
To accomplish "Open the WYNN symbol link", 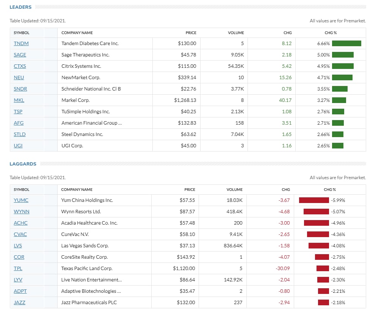I will point(21,212).
